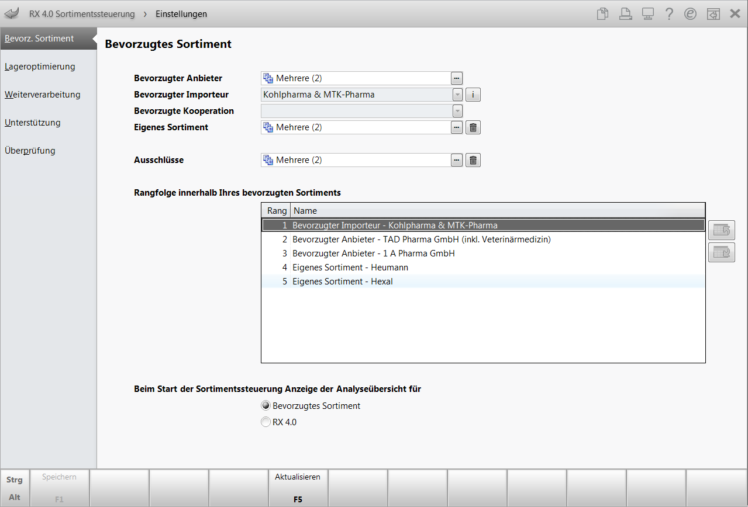The height and width of the screenshot is (507, 748).
Task: Move selected rank down with lower table icon
Action: click(x=722, y=252)
